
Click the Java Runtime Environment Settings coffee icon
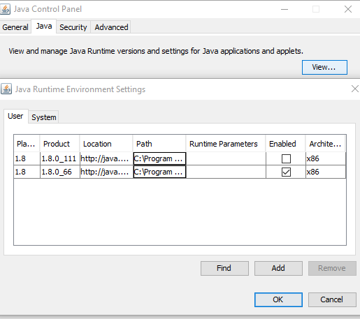(x=6, y=89)
